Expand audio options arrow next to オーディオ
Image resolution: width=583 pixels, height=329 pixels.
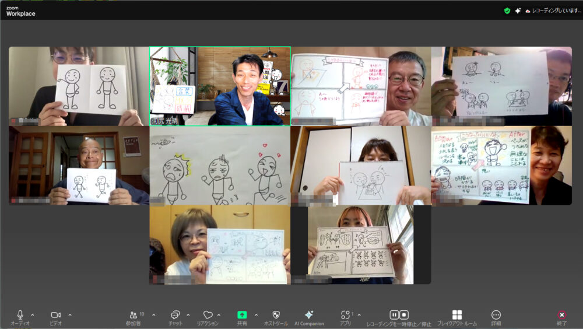33,315
